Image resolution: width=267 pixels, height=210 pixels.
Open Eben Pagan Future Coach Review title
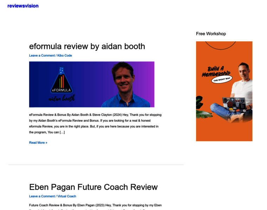tap(93, 187)
